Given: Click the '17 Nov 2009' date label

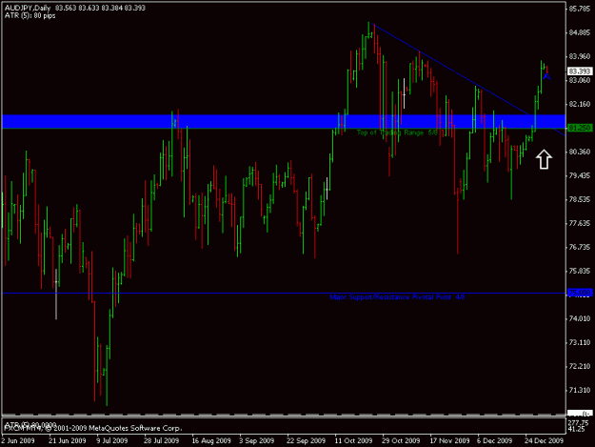Looking at the screenshot, I should pyautogui.click(x=449, y=440).
